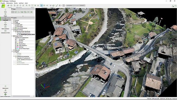Open the rayCloud menu
Image resolution: width=177 pixels, height=100 pixels.
[21, 3]
